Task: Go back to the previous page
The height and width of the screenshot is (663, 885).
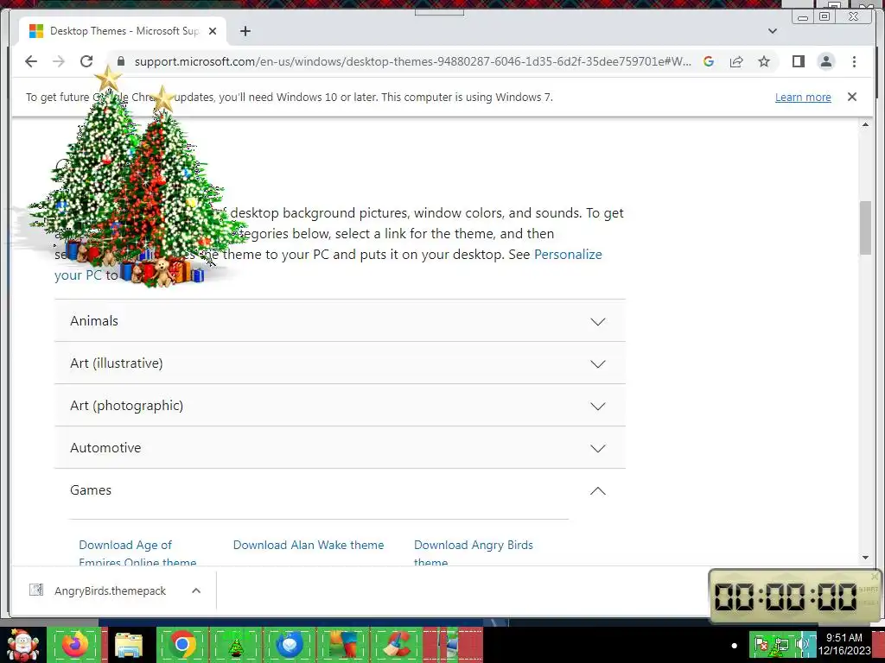Action: click(31, 61)
